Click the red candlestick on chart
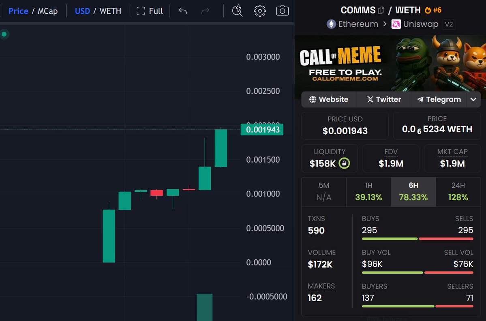The height and width of the screenshot is (321, 486). [x=156, y=193]
